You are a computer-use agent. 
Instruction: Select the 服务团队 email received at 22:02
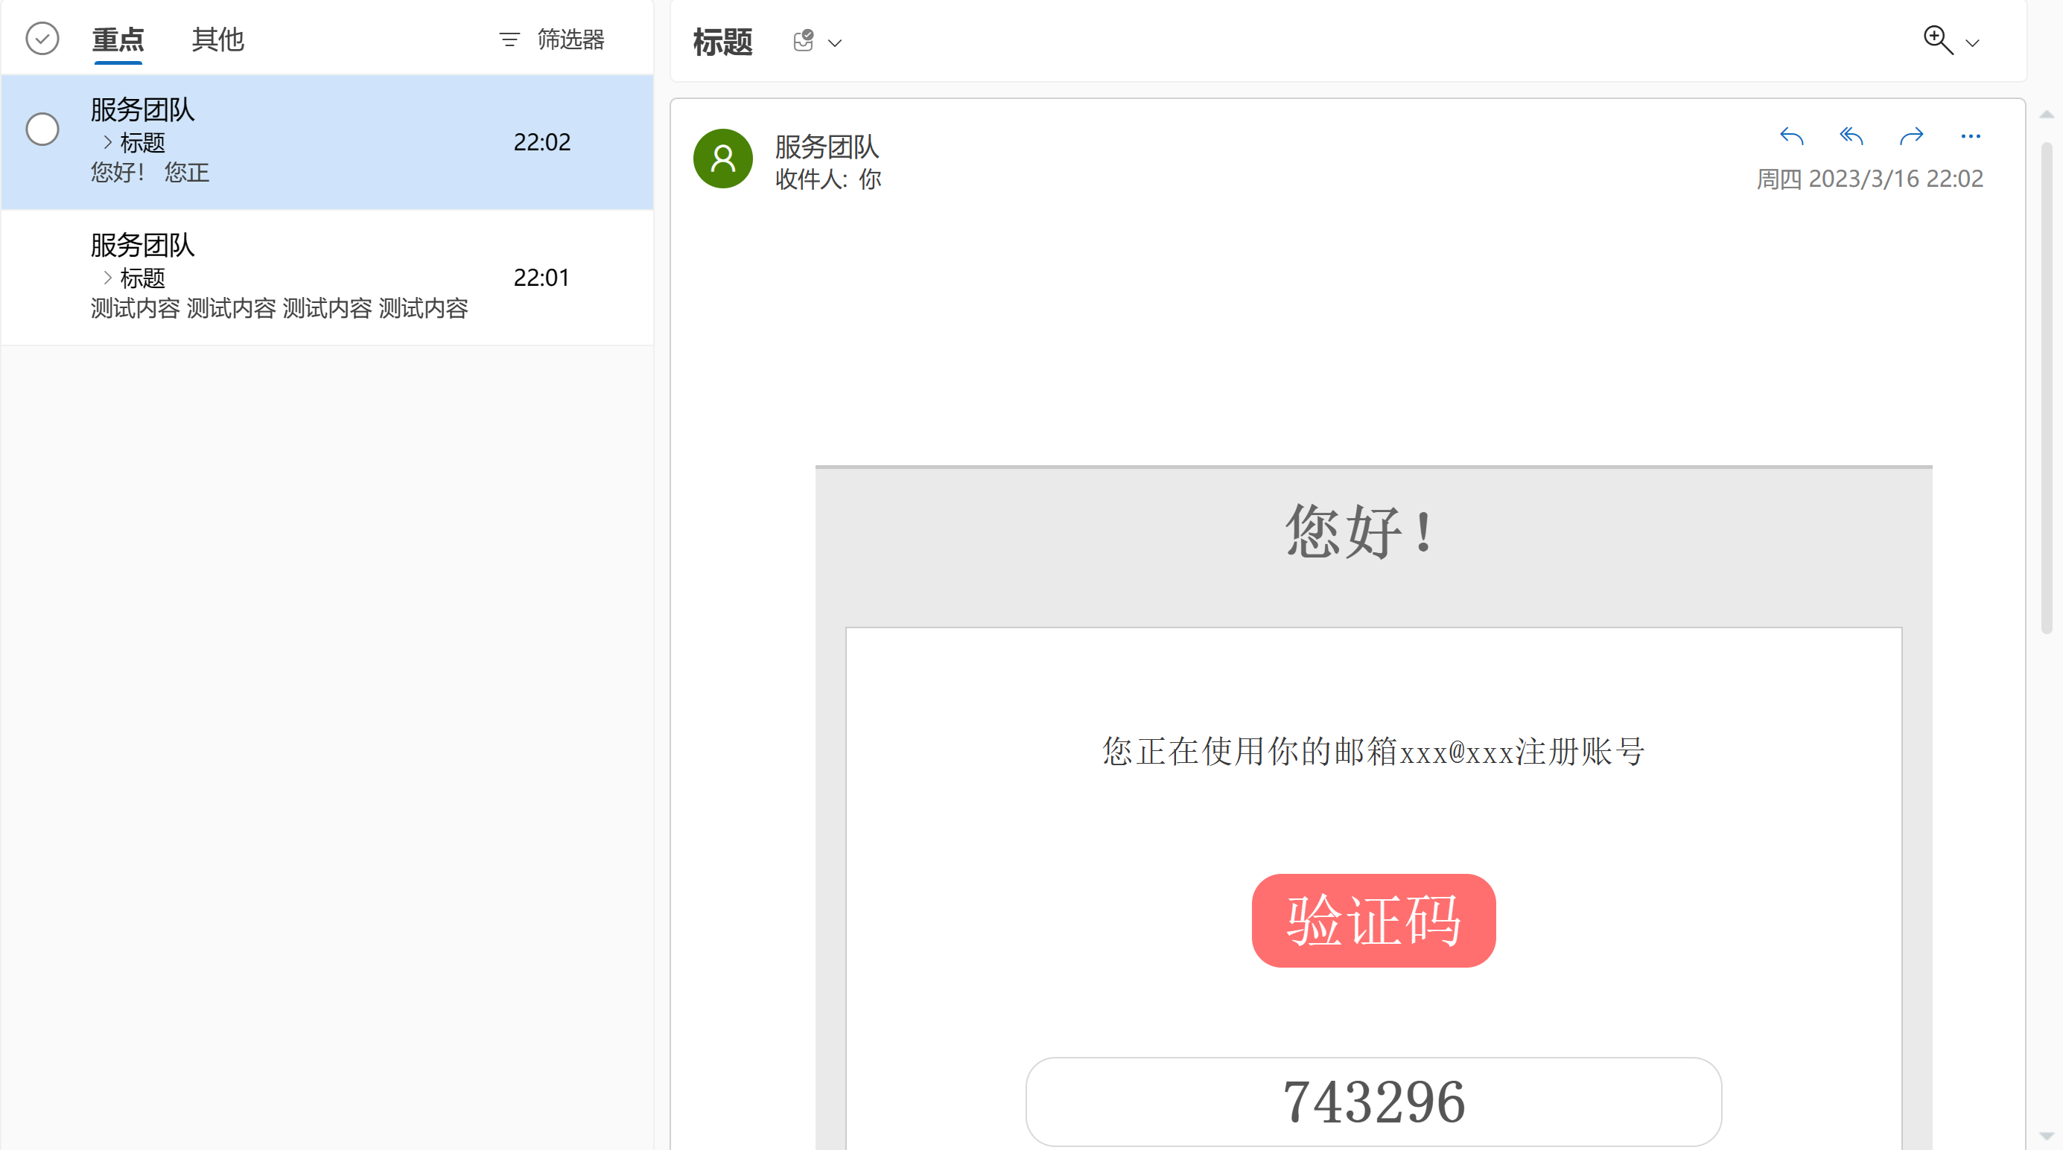[327, 142]
